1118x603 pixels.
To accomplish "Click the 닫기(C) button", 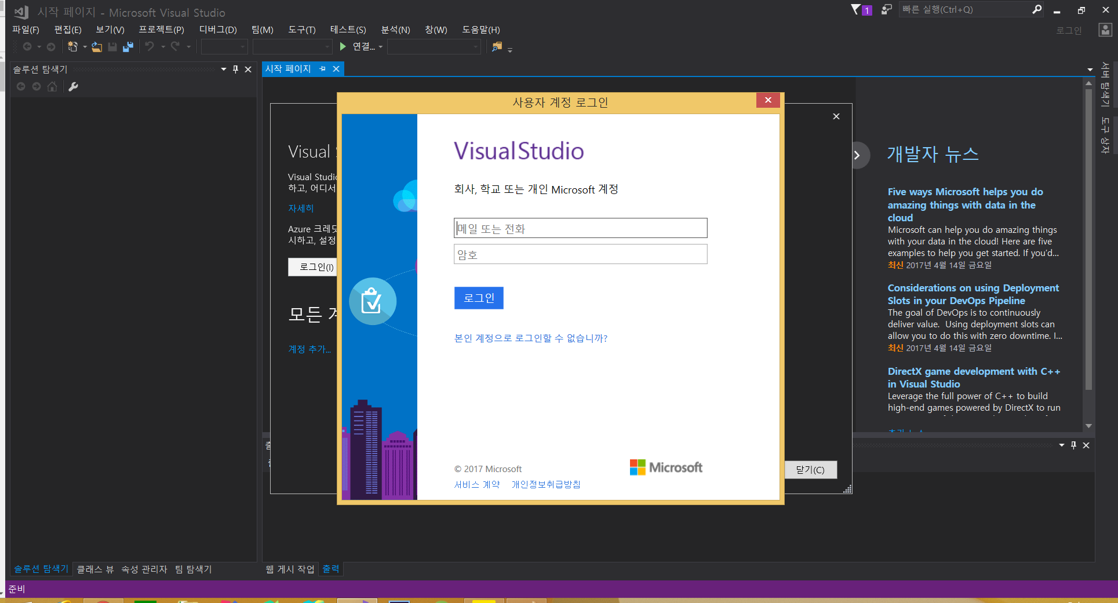I will click(810, 470).
